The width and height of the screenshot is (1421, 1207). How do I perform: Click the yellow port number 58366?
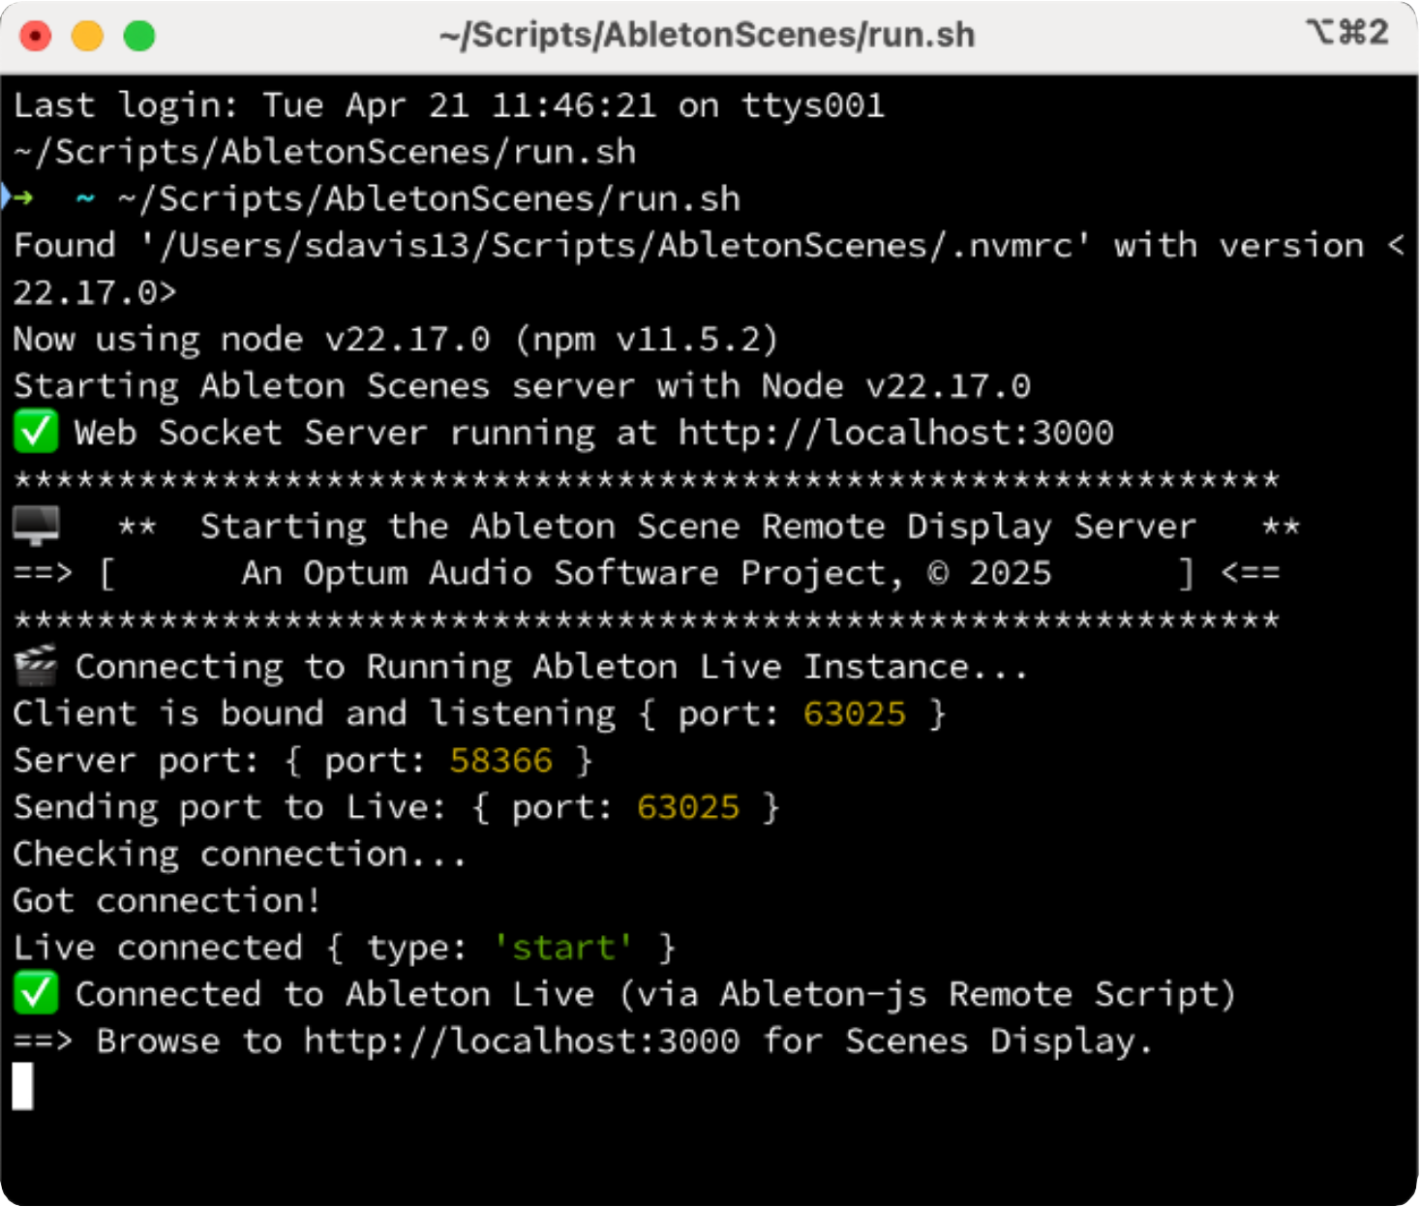click(501, 761)
